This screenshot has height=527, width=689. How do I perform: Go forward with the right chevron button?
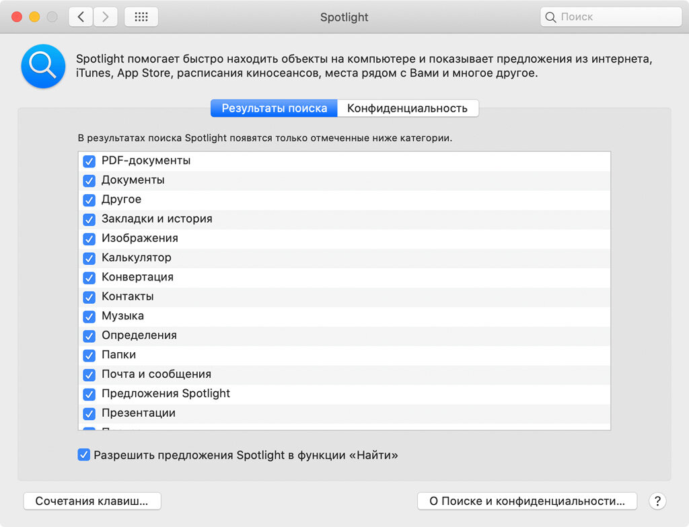[x=106, y=17]
